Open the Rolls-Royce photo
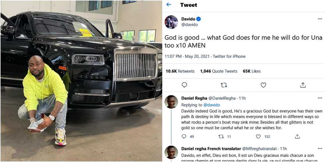The height and width of the screenshot is (162, 325). click(81, 81)
